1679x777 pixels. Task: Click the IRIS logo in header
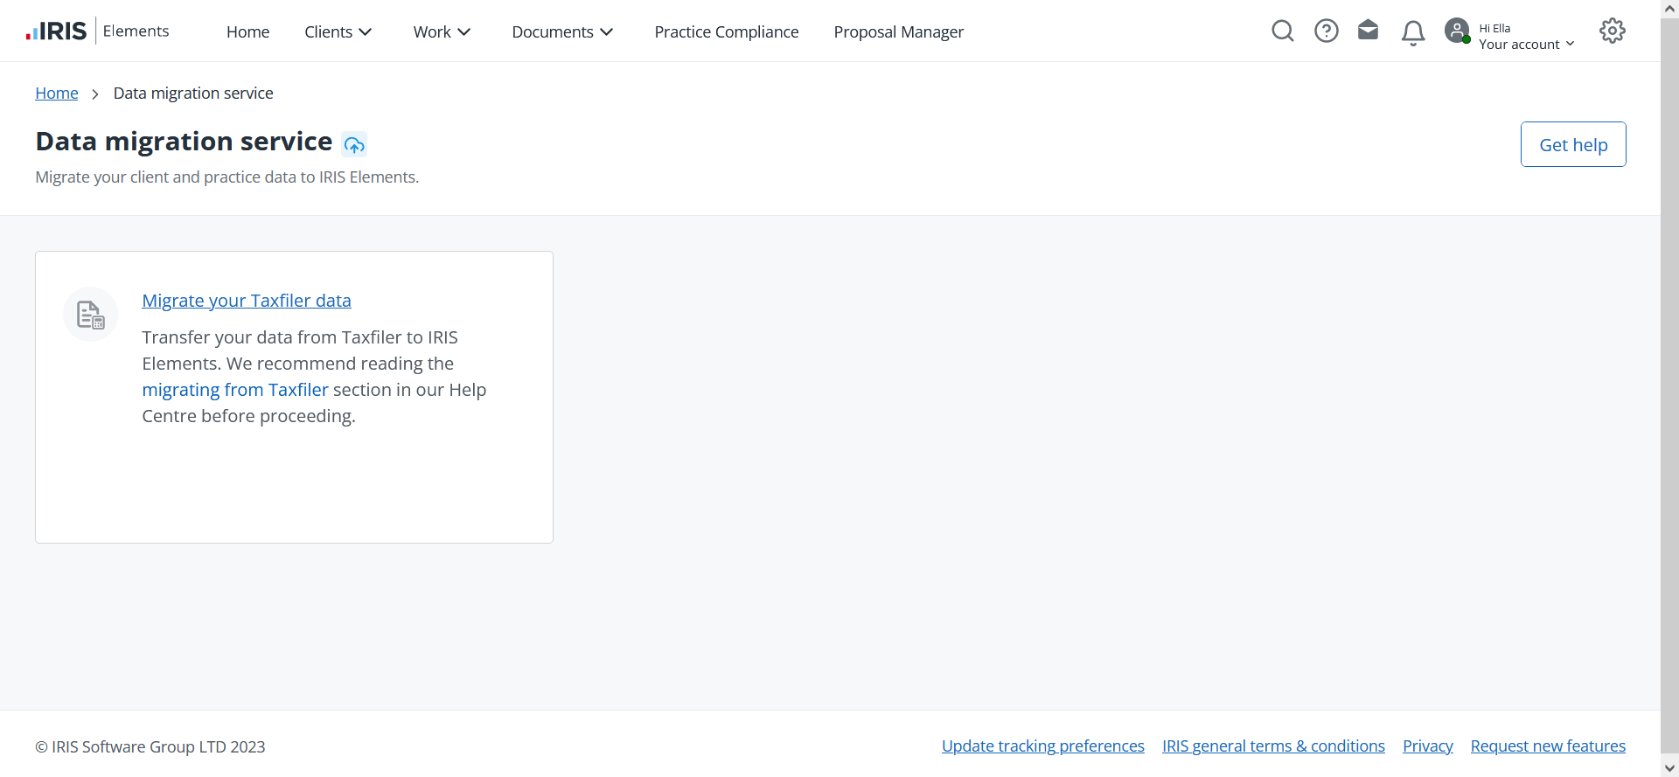[57, 31]
